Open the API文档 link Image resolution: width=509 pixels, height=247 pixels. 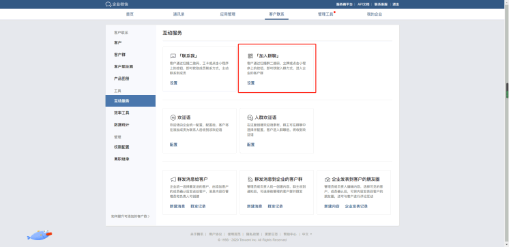pyautogui.click(x=364, y=5)
